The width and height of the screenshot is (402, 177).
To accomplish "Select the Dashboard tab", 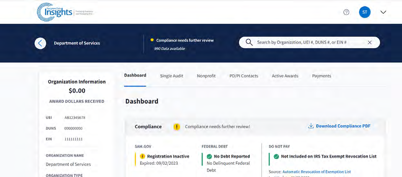I will pos(135,75).
